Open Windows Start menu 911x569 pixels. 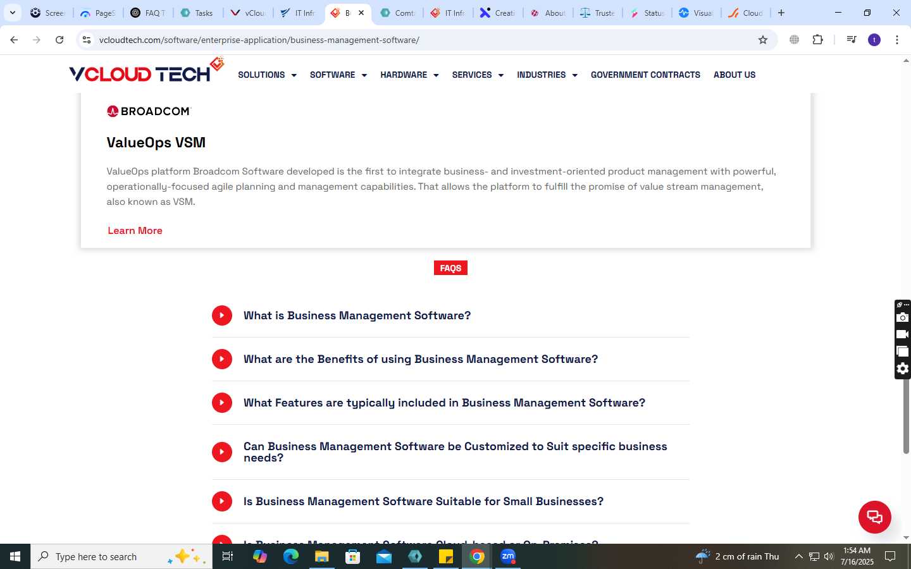[x=15, y=556]
